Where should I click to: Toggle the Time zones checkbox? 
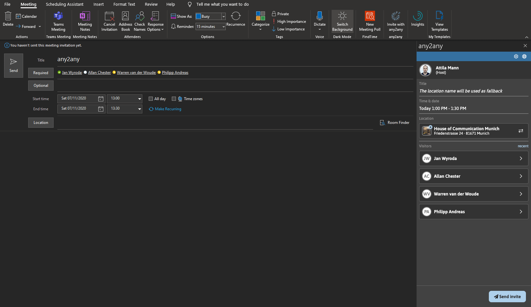click(174, 99)
